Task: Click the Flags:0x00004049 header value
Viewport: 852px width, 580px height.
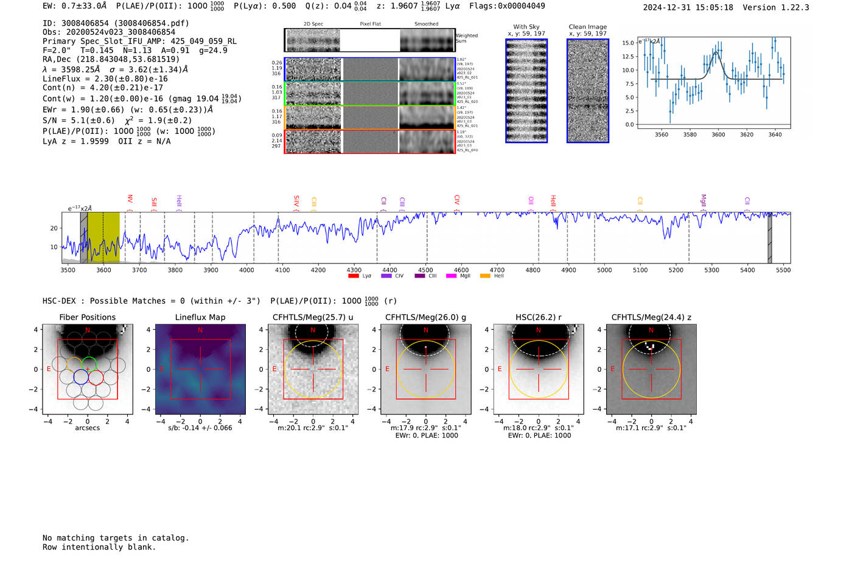Action: click(507, 6)
